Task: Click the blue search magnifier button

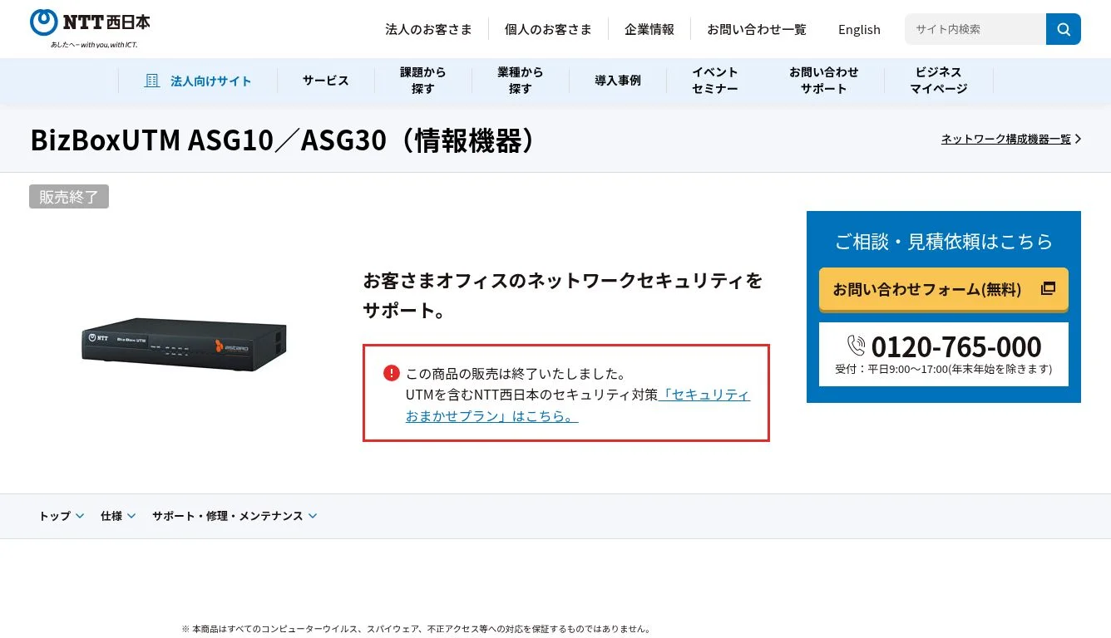Action: [x=1064, y=29]
